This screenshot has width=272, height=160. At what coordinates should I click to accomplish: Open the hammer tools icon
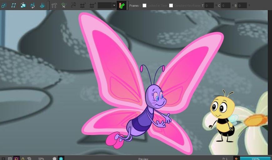[54, 6]
